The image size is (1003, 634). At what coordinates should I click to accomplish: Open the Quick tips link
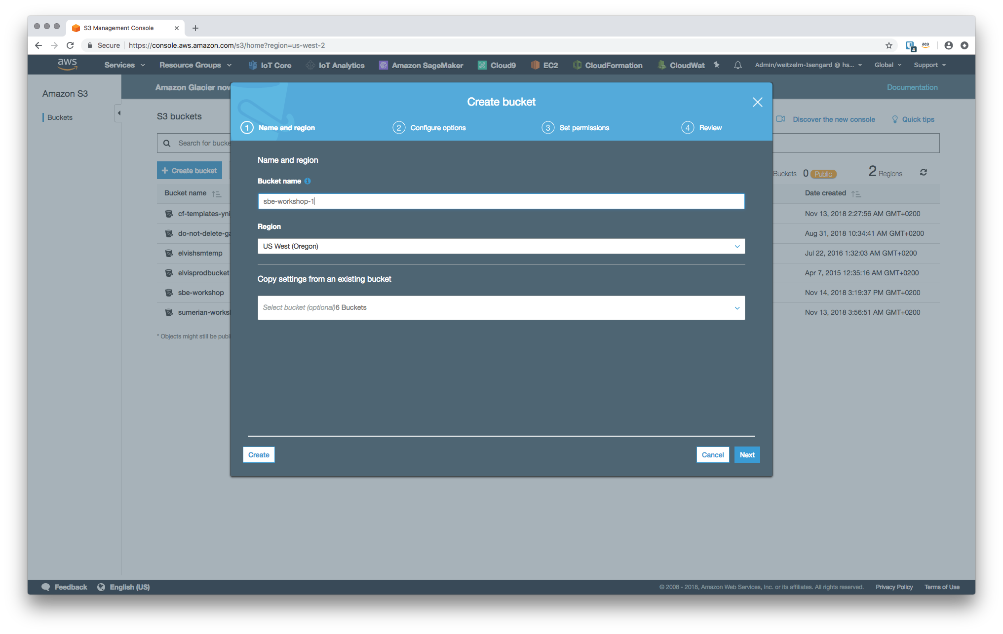pyautogui.click(x=918, y=119)
